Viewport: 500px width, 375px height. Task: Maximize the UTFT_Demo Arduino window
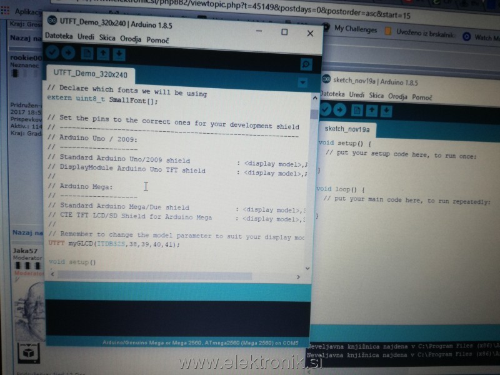[x=284, y=31]
